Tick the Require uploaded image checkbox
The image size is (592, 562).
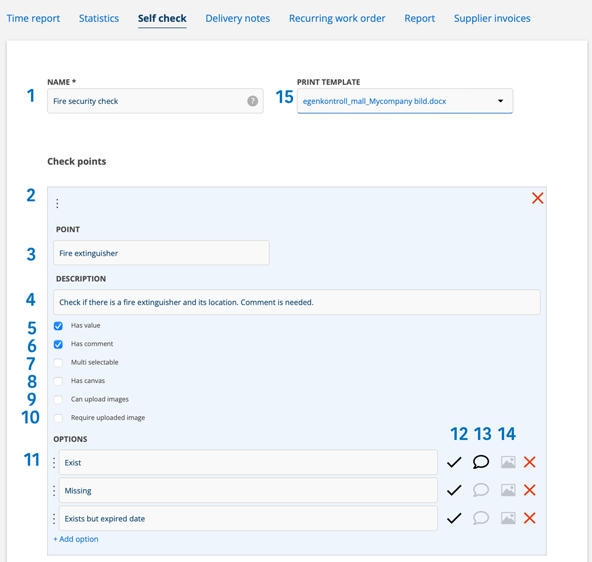(58, 418)
